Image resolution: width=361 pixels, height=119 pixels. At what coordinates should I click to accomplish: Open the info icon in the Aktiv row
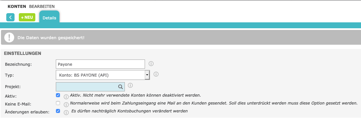click(66, 97)
